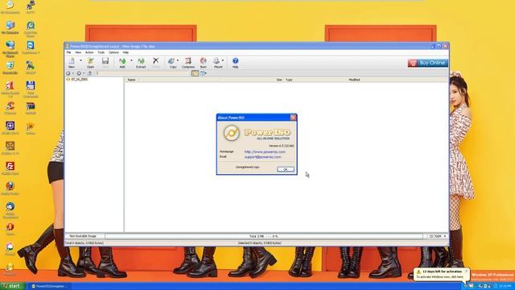Open the File menu
Image resolution: width=515 pixels, height=290 pixels.
(x=68, y=52)
